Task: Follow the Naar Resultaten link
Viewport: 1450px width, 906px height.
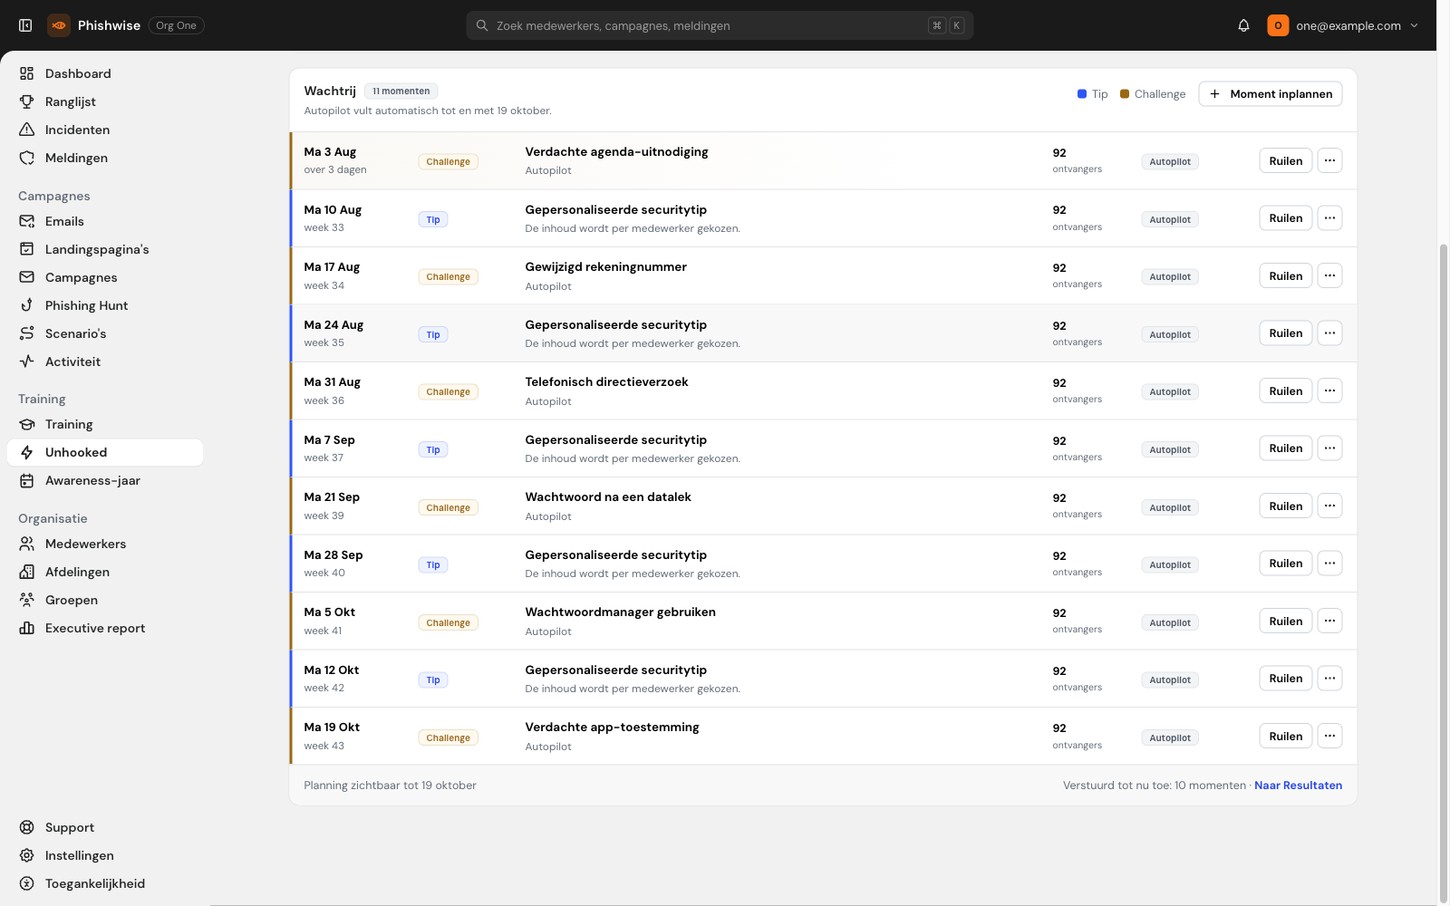Action: pos(1298,786)
